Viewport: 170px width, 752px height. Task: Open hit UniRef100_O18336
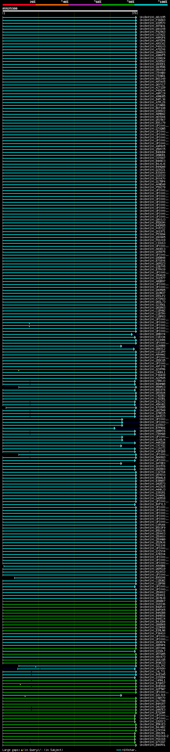pos(152,604)
